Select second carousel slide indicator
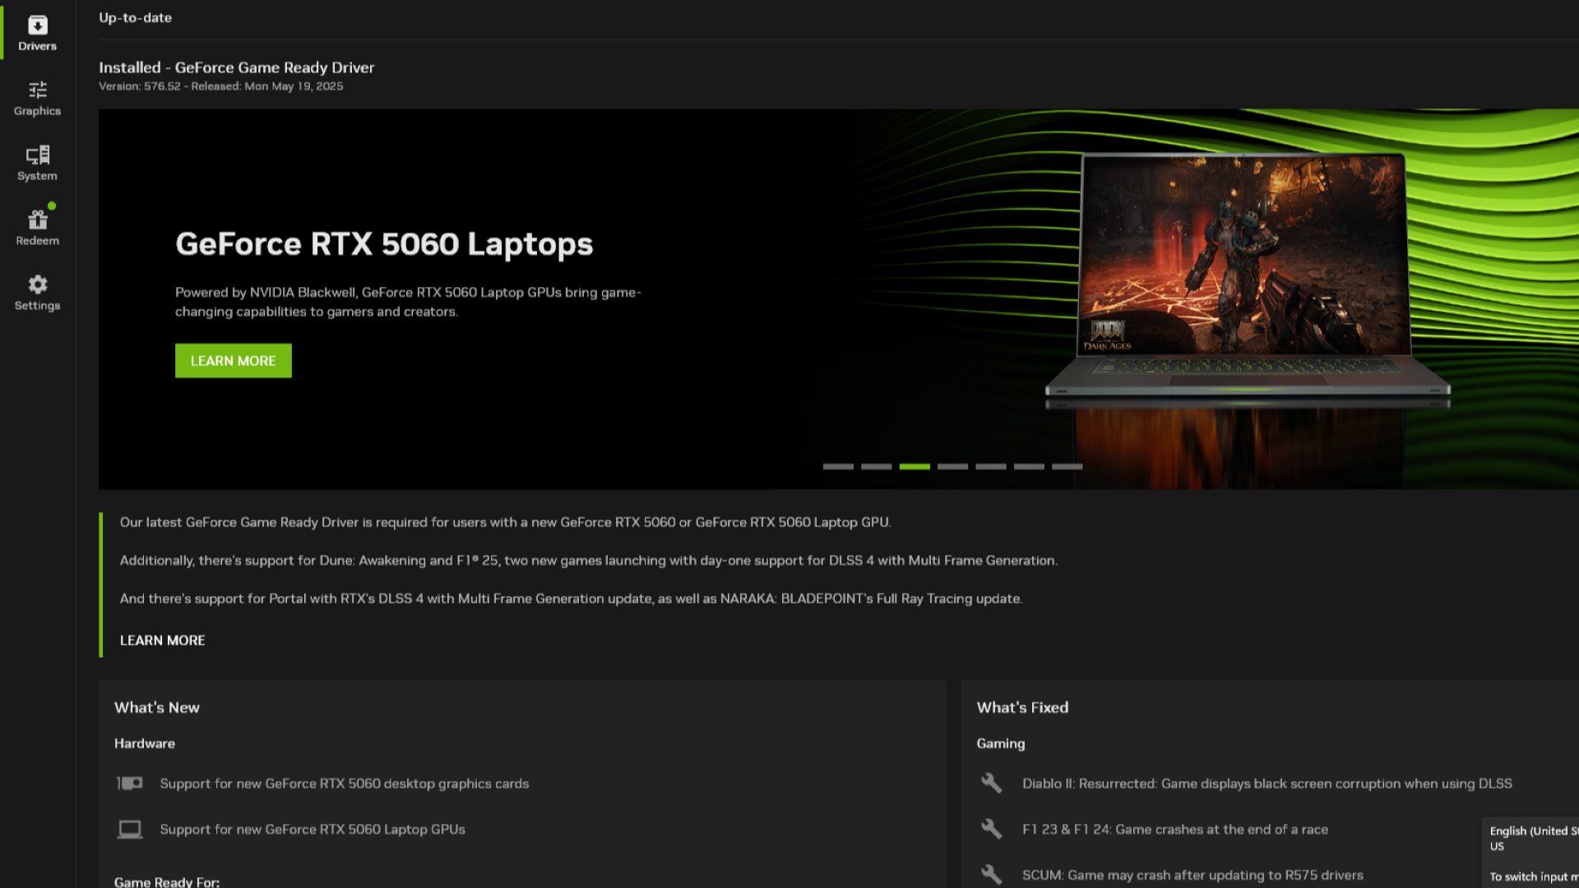Image resolution: width=1579 pixels, height=888 pixels. pyautogui.click(x=876, y=466)
